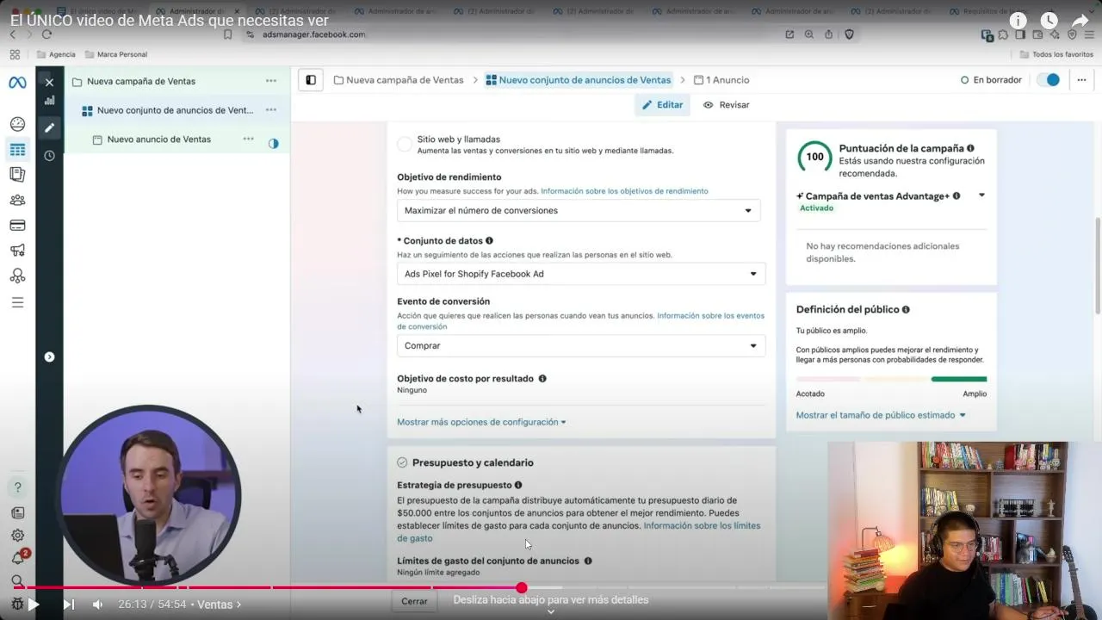The image size is (1102, 620).
Task: Select Nueva campaña de Ventas in tree
Action: point(140,81)
